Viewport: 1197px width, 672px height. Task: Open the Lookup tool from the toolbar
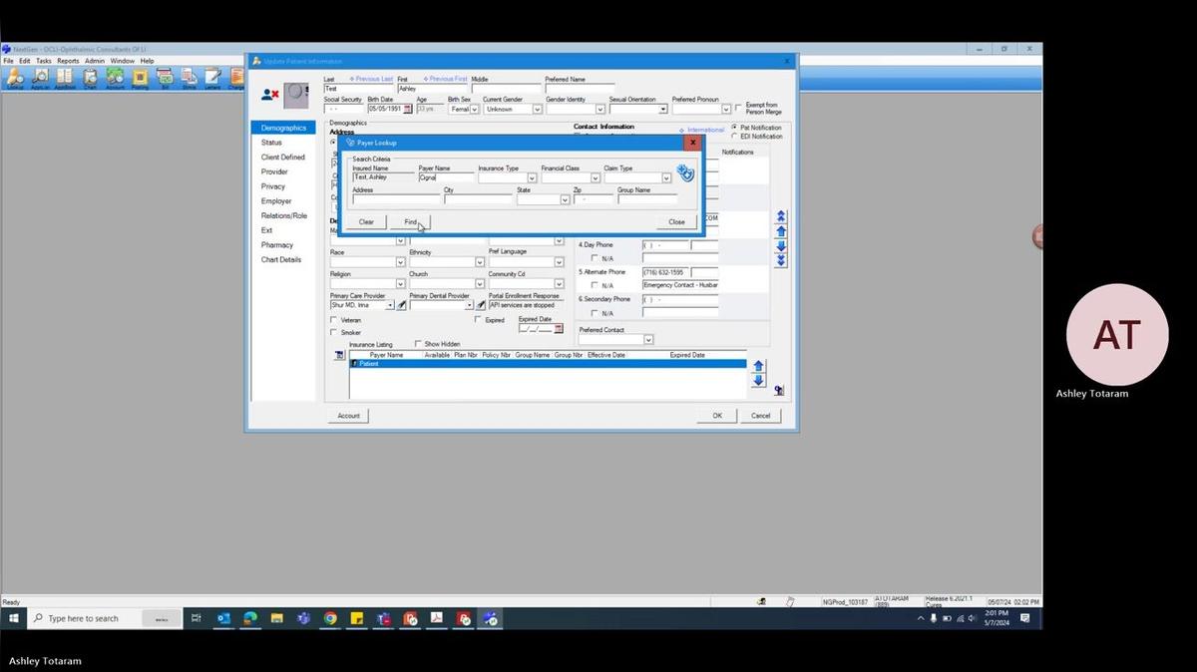click(13, 77)
